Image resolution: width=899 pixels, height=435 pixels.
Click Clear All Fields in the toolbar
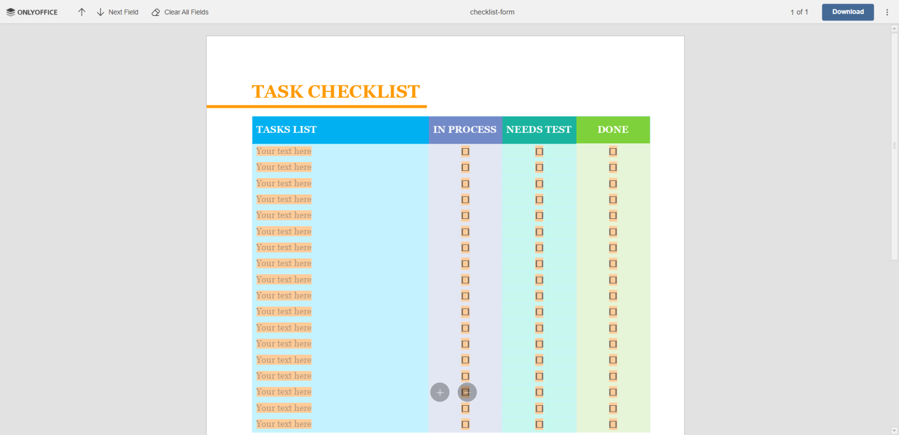tap(186, 12)
